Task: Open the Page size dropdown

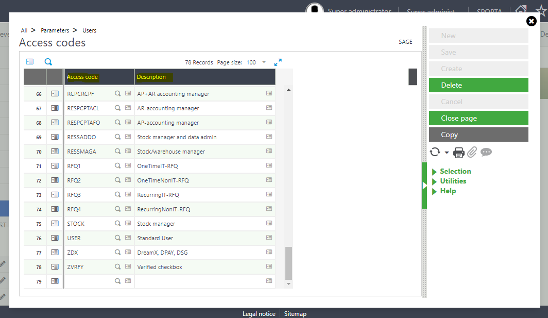Action: [x=264, y=62]
